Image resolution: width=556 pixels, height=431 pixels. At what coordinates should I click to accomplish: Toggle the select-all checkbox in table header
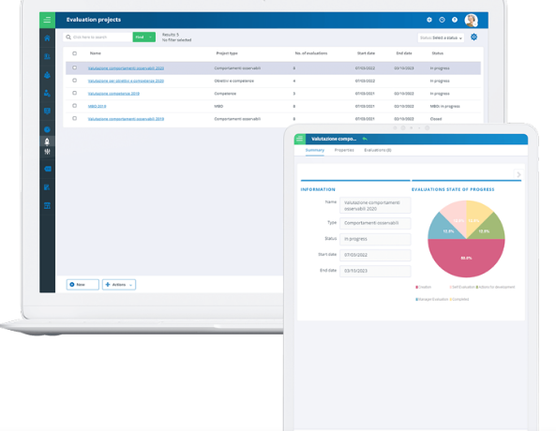coord(74,53)
